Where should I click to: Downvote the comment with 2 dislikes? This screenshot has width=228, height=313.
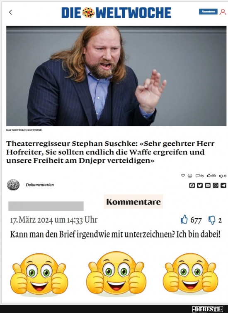click(x=212, y=220)
